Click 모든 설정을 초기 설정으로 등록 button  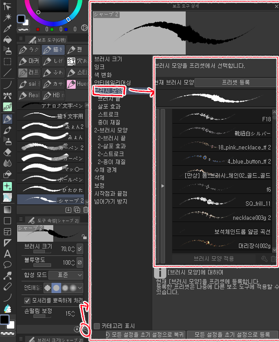tap(232, 335)
